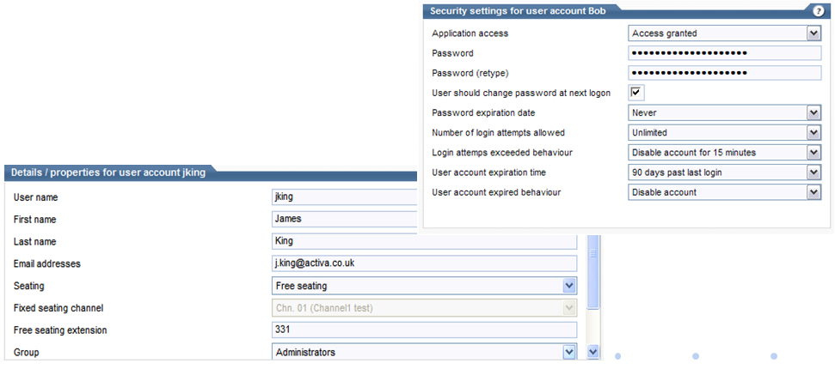The image size is (835, 369).
Task: Open User account expiration time dropdown
Action: coord(814,172)
